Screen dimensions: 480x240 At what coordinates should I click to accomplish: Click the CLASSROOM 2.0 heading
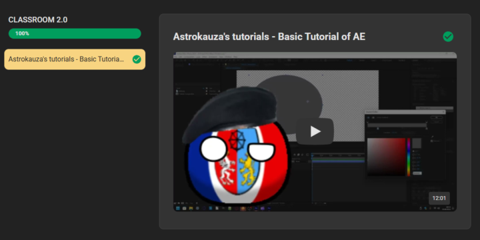point(38,20)
